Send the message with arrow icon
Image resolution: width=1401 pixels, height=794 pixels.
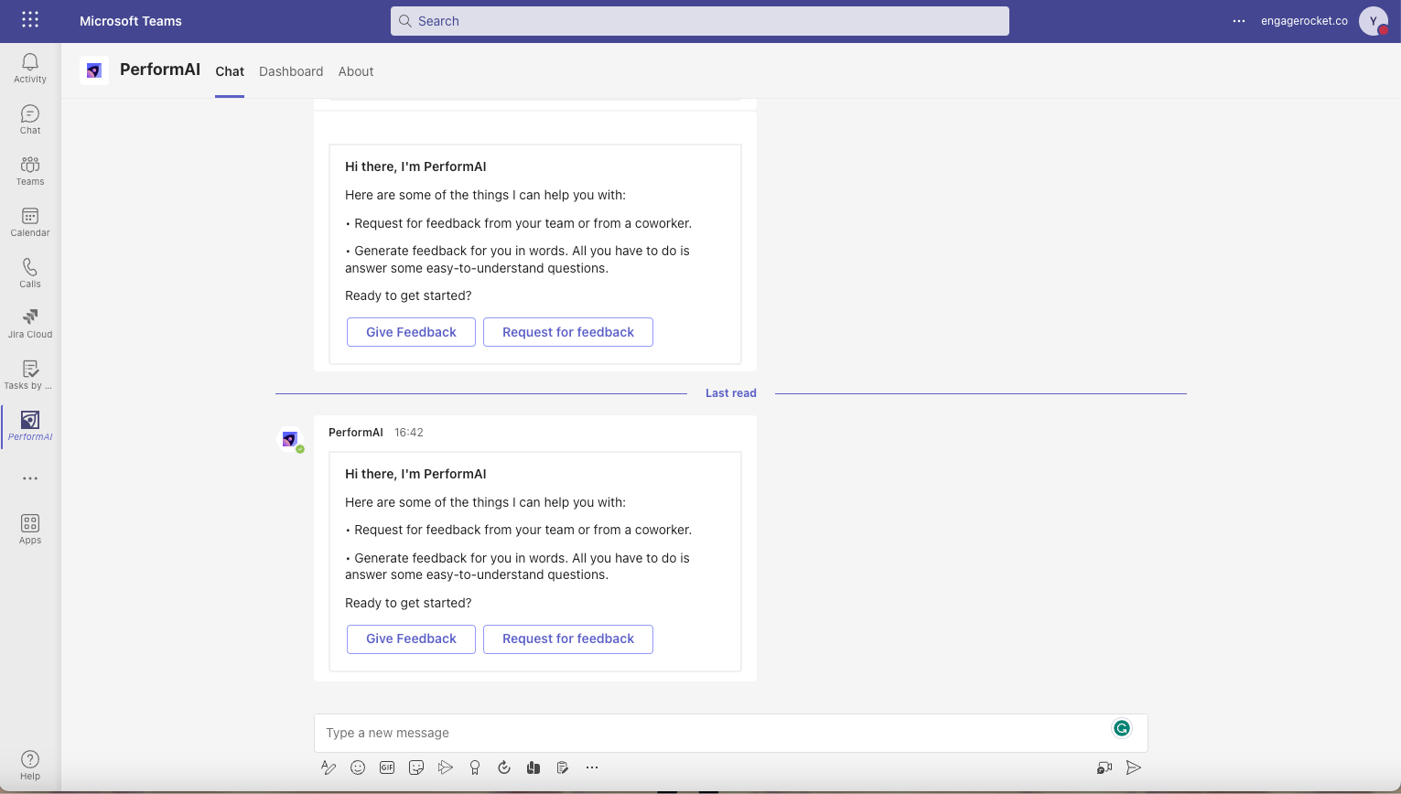coord(1134,767)
